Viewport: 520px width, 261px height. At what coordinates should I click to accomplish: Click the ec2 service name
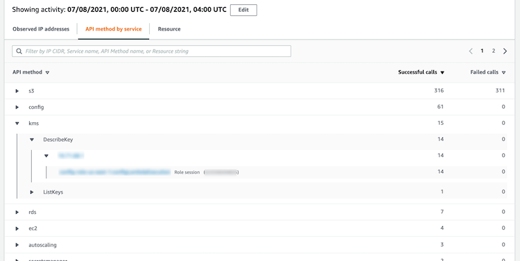tap(33, 228)
